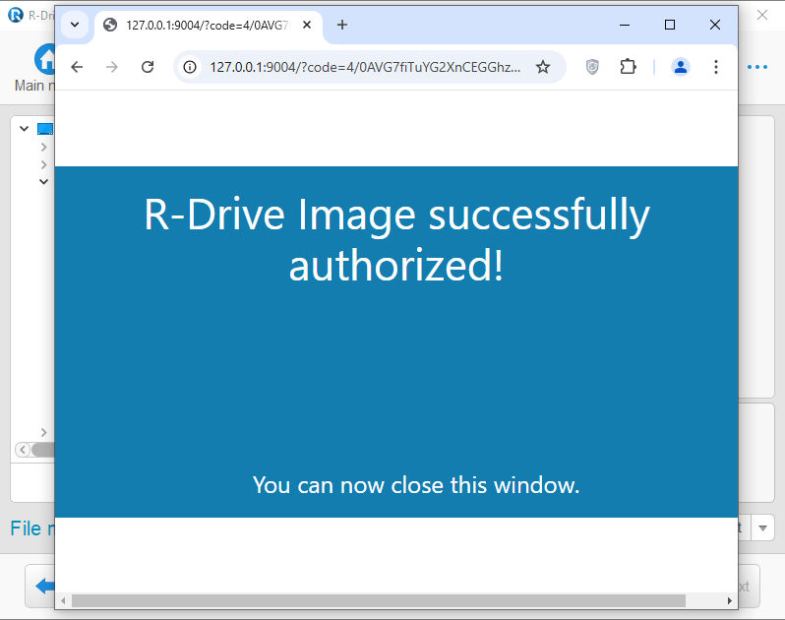This screenshot has width=785, height=620.
Task: Maximize the browser window
Action: 669,25
